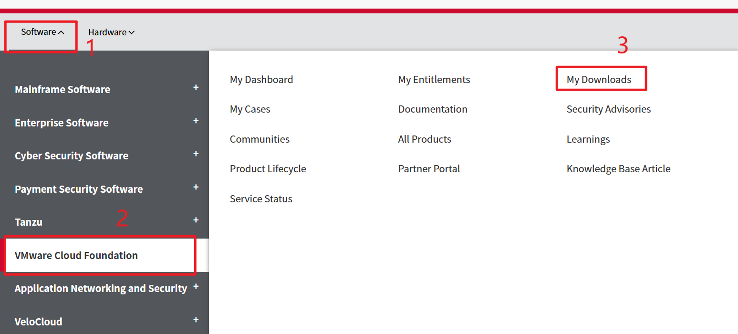Image resolution: width=738 pixels, height=334 pixels.
Task: Open the Hardware dropdown menu
Action: (111, 32)
